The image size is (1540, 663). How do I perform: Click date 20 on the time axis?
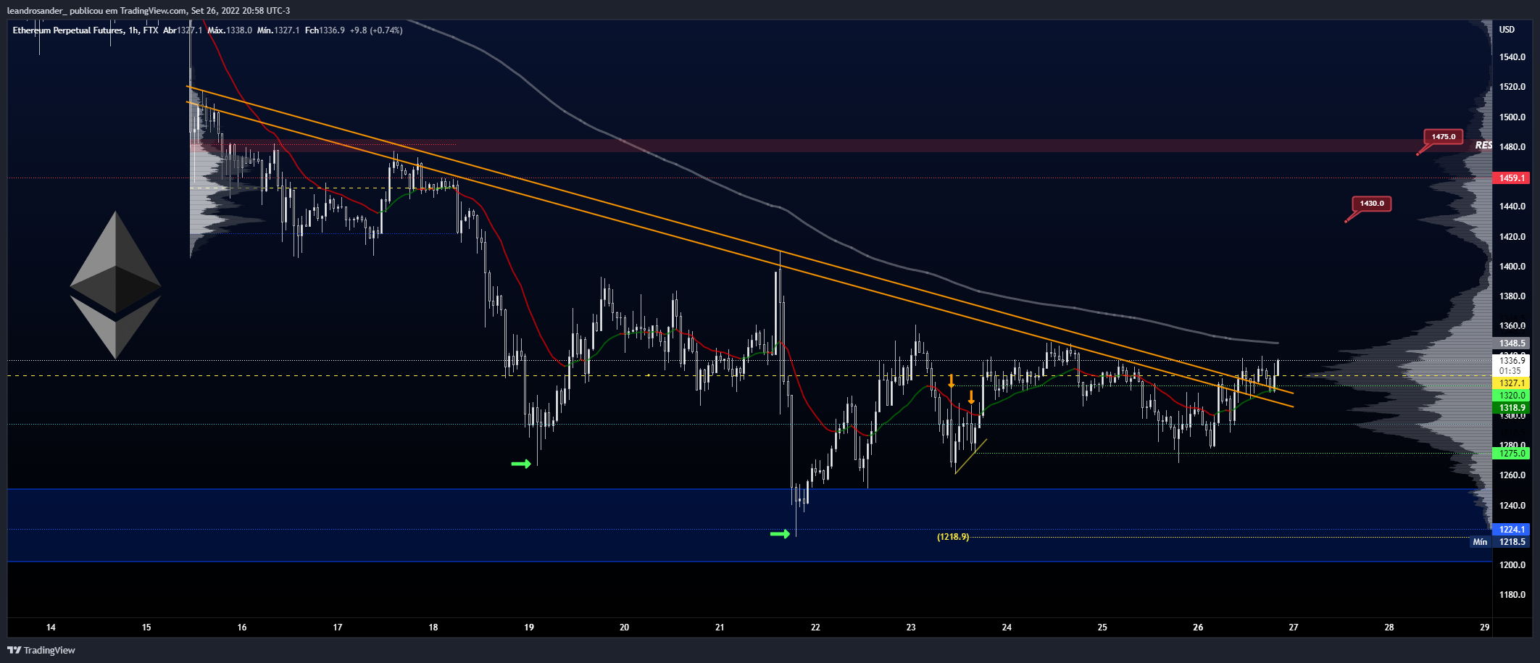[x=624, y=627]
